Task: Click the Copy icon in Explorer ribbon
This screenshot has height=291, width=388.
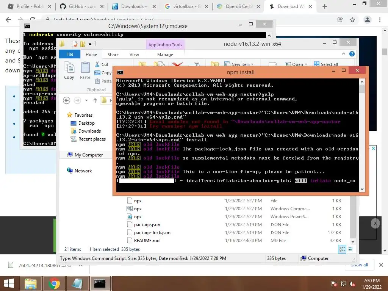Action: (x=69, y=71)
